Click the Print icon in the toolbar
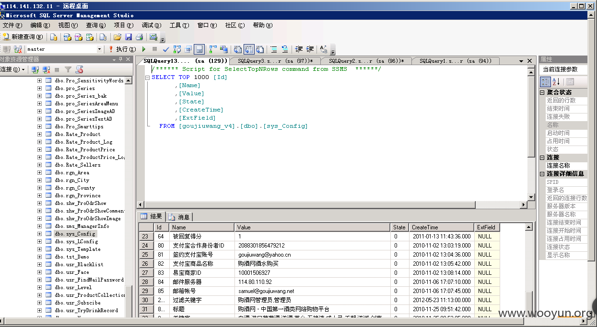 (x=140, y=37)
